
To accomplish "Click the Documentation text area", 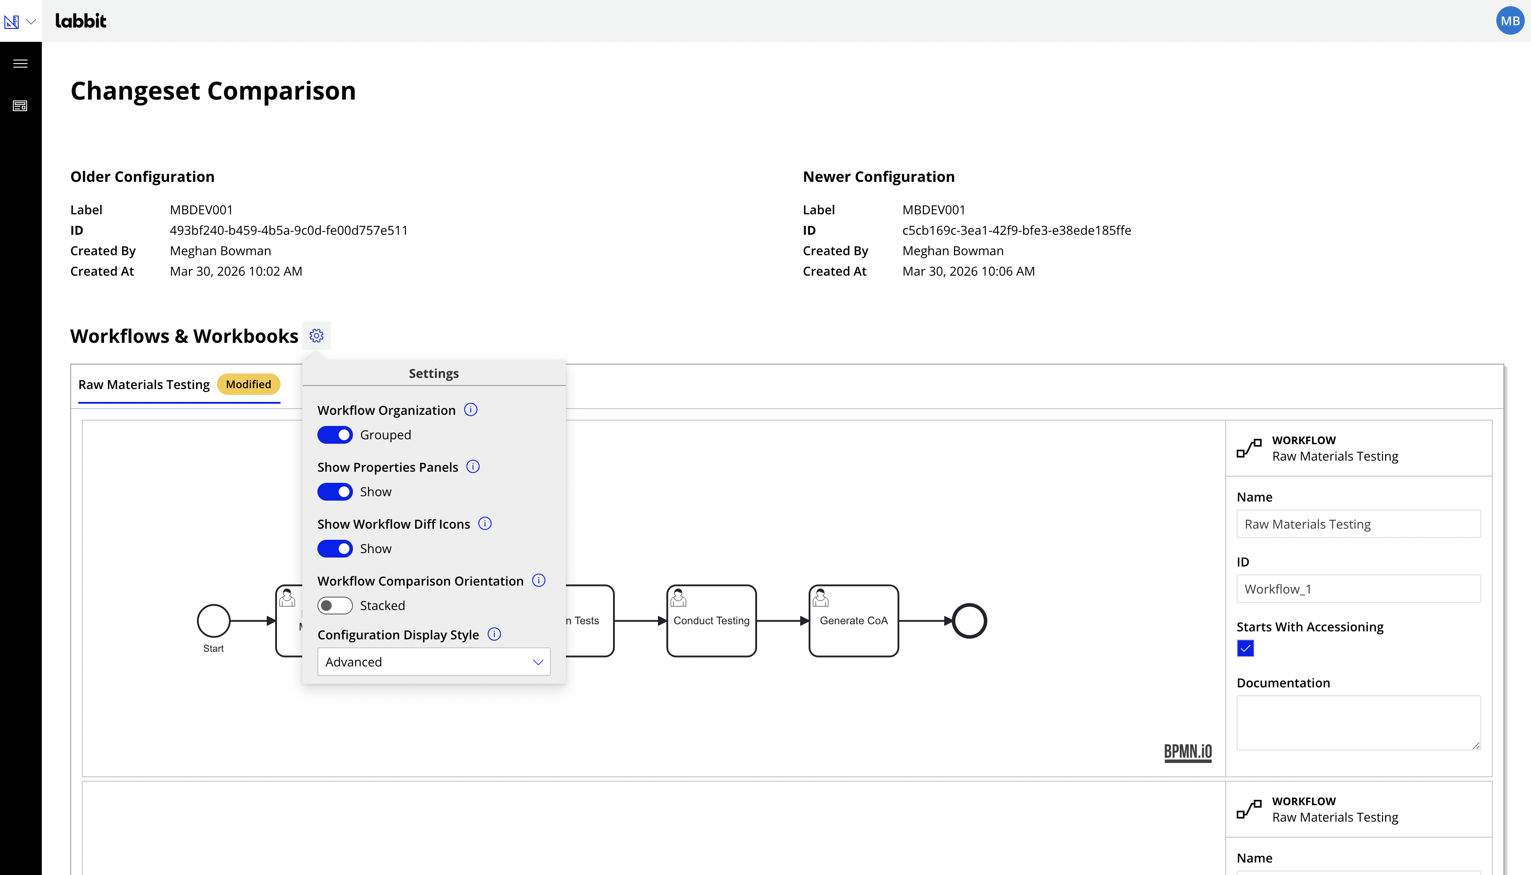I will [x=1358, y=722].
